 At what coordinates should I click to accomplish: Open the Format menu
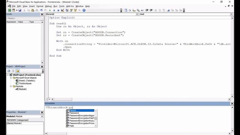point(40,6)
